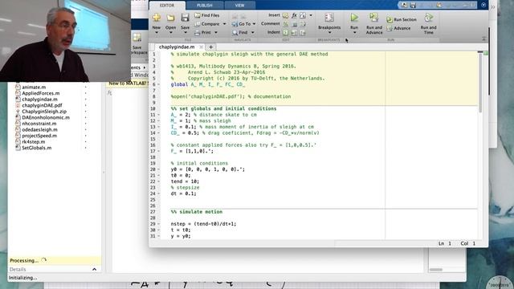The width and height of the screenshot is (514, 289).
Task: Click the Save disk icon
Action: pos(185,18)
